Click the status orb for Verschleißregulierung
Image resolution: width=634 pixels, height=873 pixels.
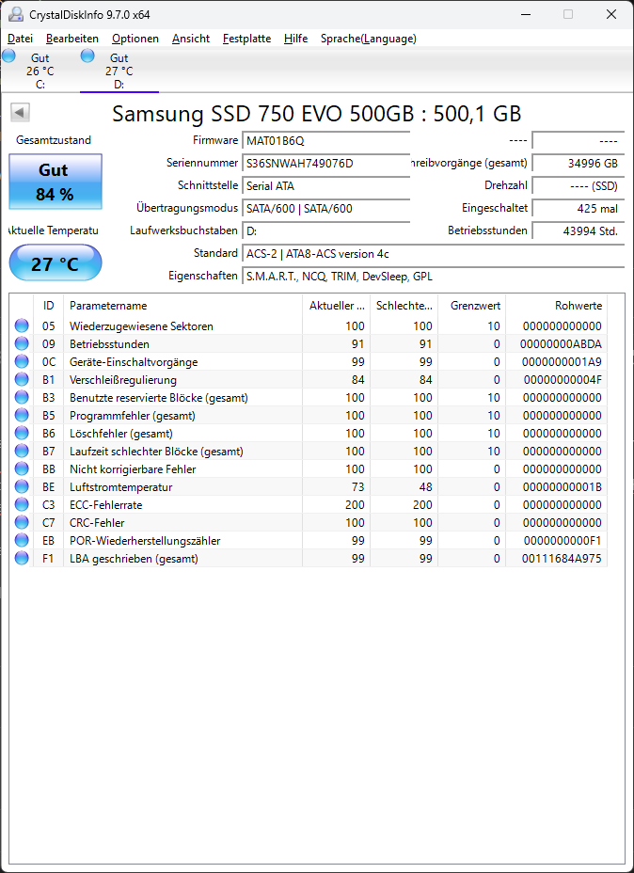tap(22, 379)
